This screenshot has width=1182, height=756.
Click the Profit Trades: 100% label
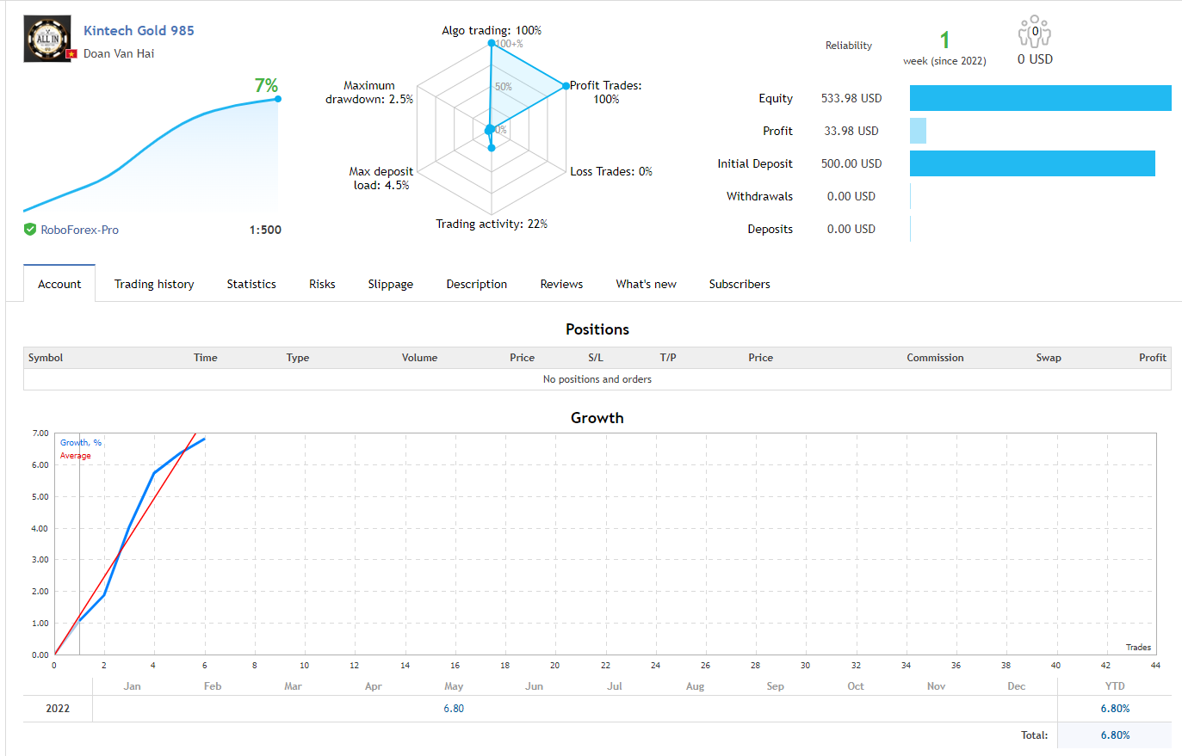click(606, 92)
